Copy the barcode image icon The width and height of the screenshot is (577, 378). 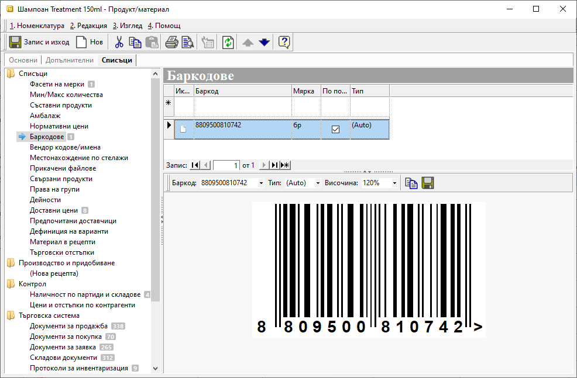click(x=411, y=183)
